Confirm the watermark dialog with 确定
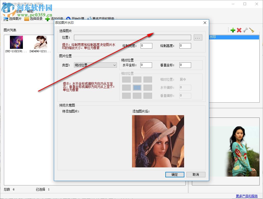The width and height of the screenshot is (263, 199). click(174, 174)
